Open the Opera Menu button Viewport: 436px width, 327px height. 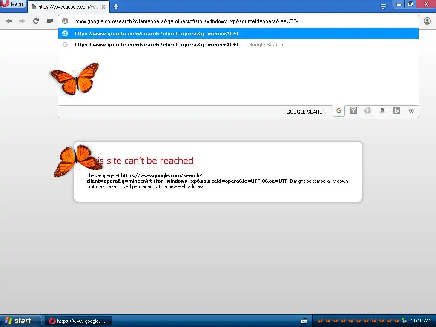coord(13,4)
